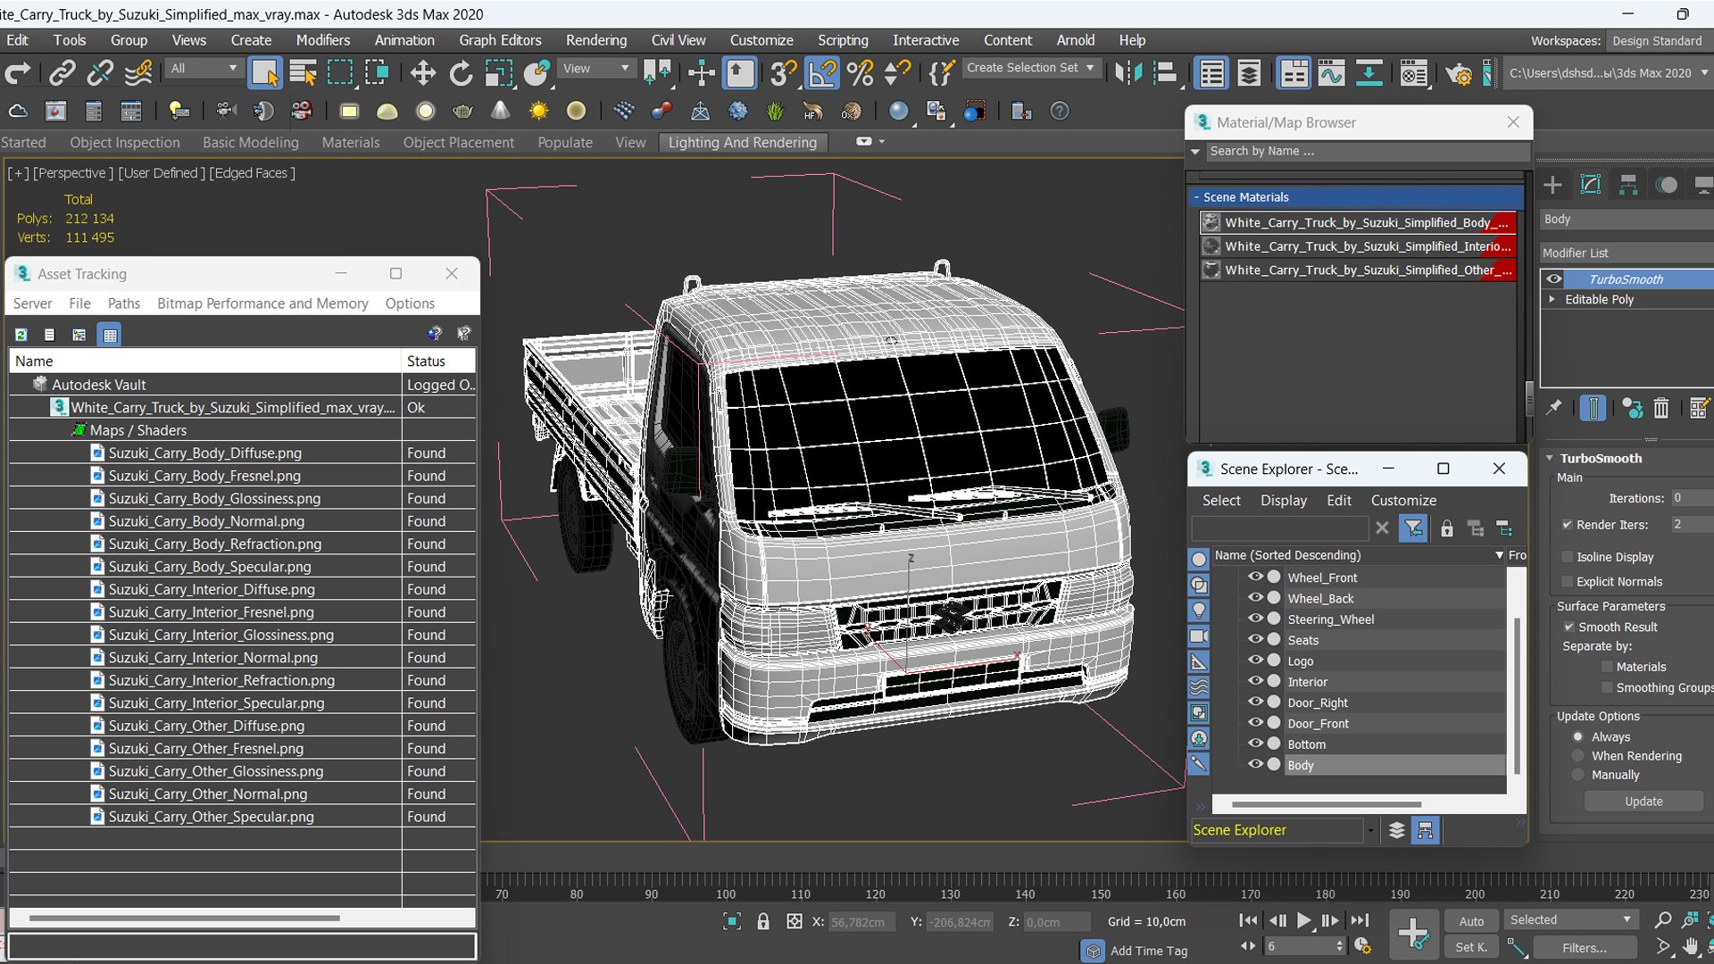Click the Sun light icon
Viewport: 1714px width, 964px height.
tap(538, 111)
